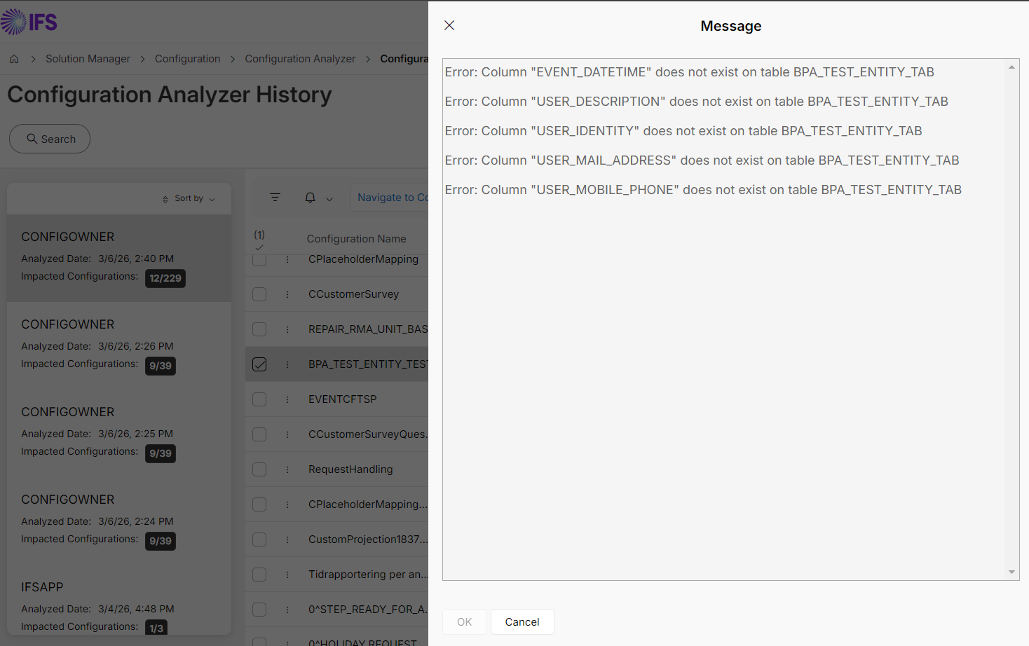This screenshot has width=1029, height=646.
Task: Tick the REPAIR_RMA_UNIT_BAS row checkbox
Action: click(259, 329)
